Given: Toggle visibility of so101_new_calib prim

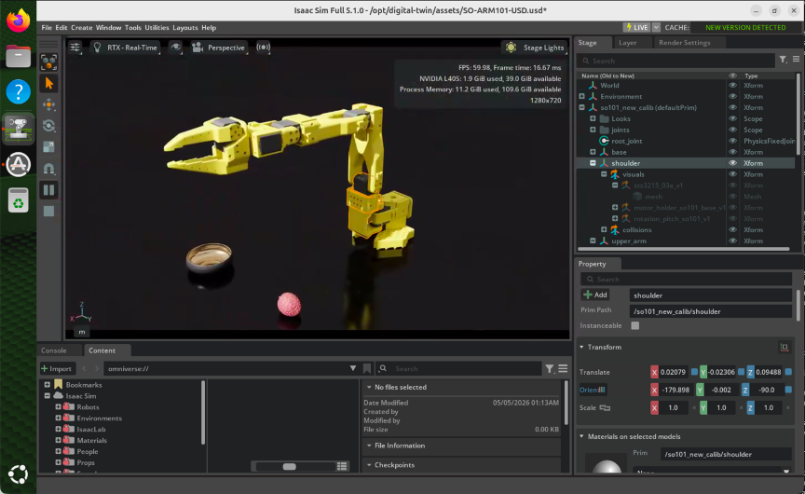Looking at the screenshot, I should (x=732, y=107).
